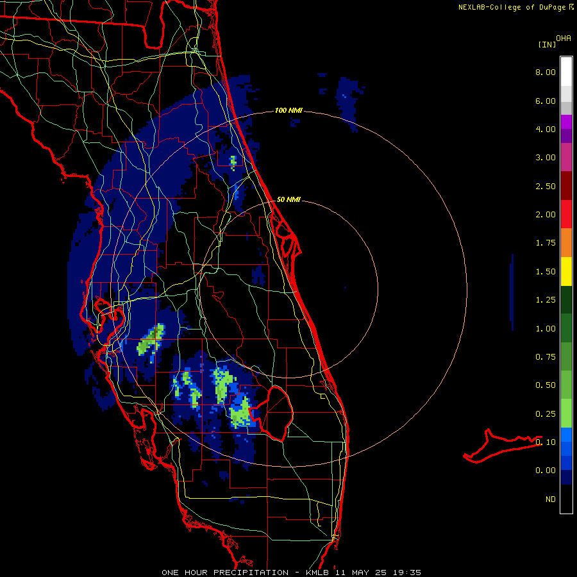Select the bright magenta legend swatch above 4.00
The width and height of the screenshot is (577, 577).
coord(566,122)
